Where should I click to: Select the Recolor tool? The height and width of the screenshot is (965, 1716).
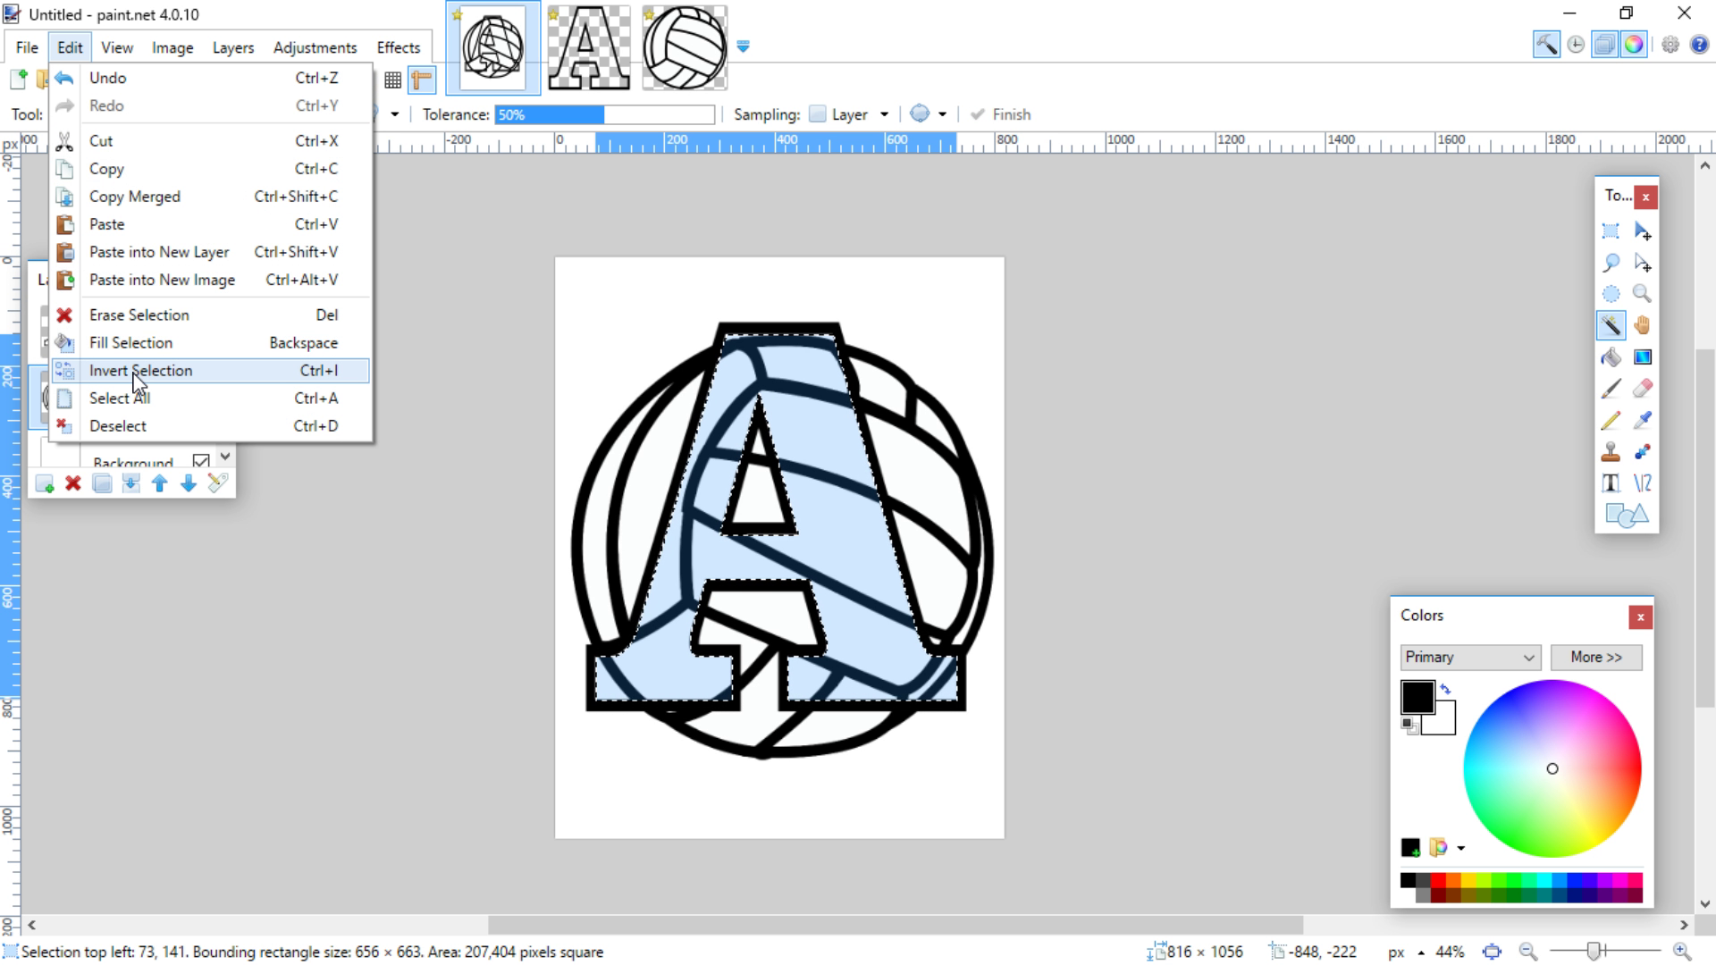click(1643, 452)
